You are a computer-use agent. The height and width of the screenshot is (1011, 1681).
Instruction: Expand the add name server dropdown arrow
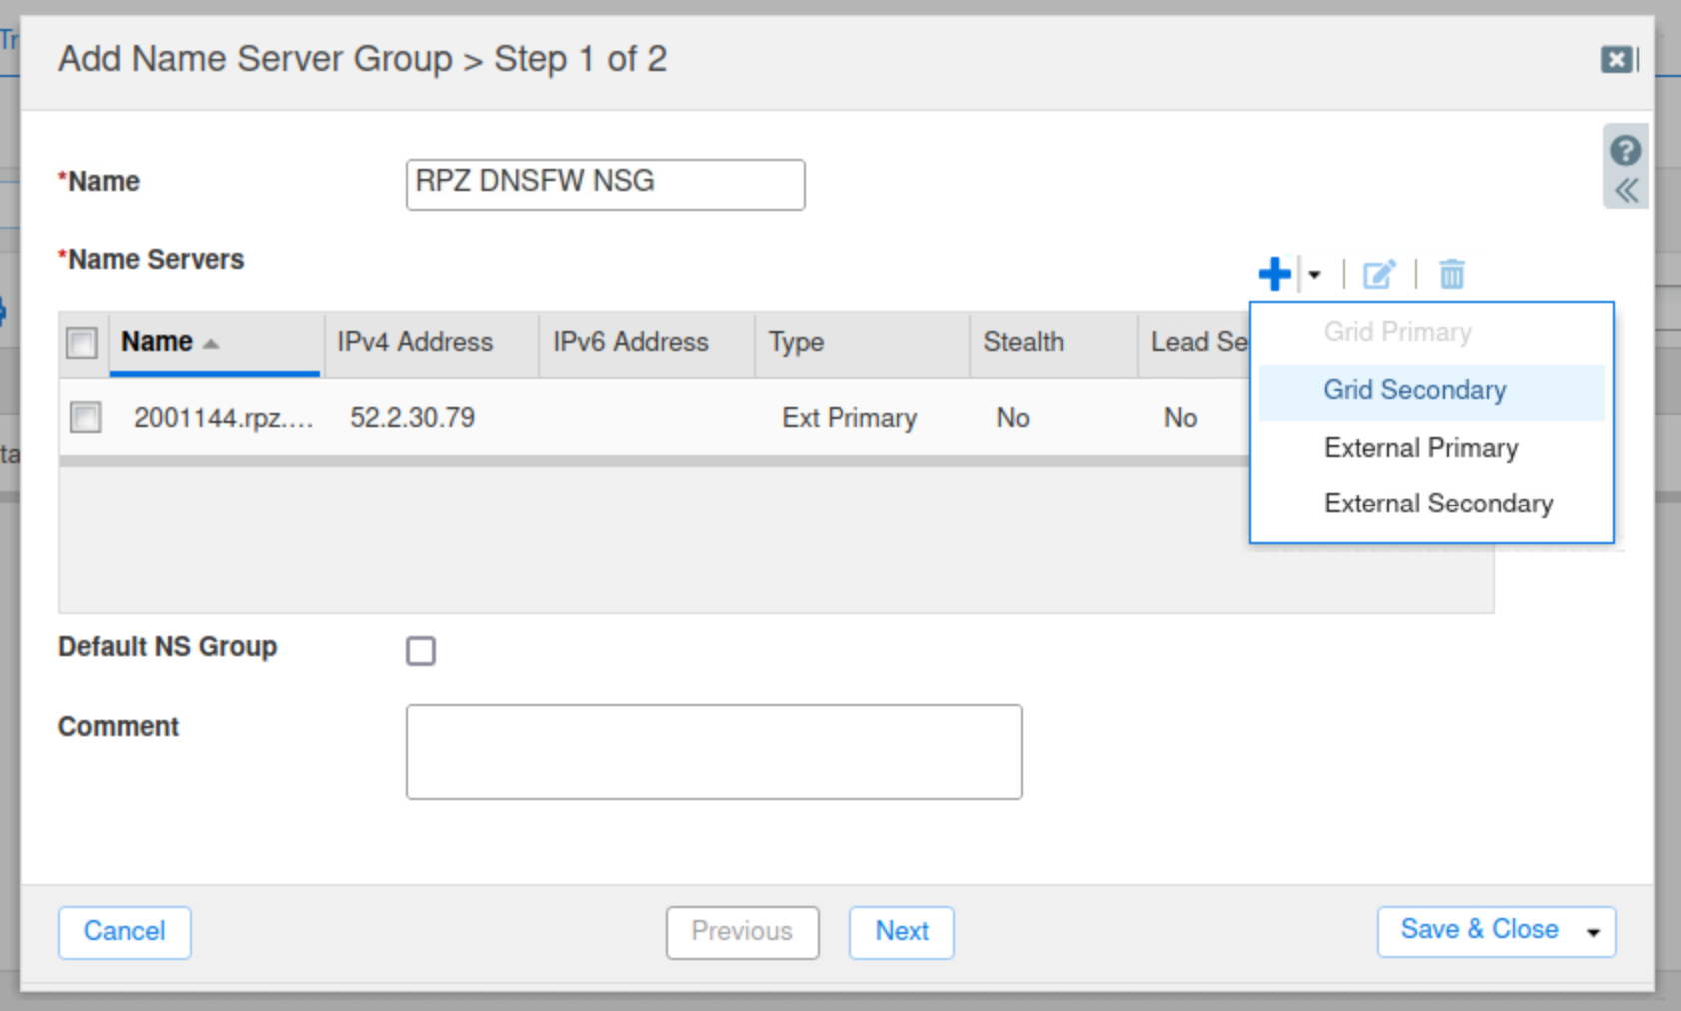tap(1314, 274)
